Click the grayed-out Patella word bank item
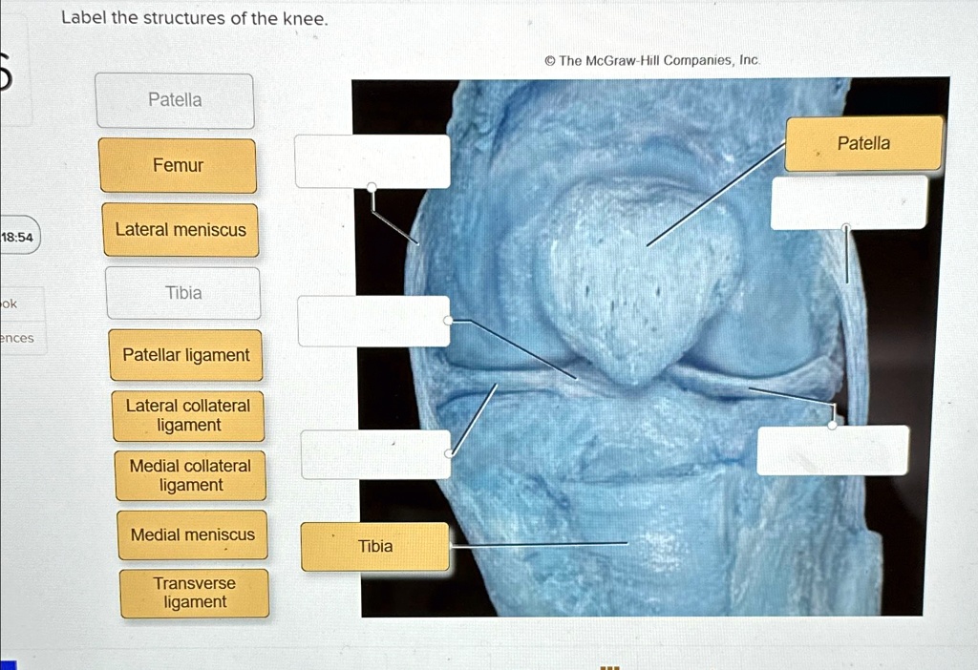 click(x=174, y=99)
